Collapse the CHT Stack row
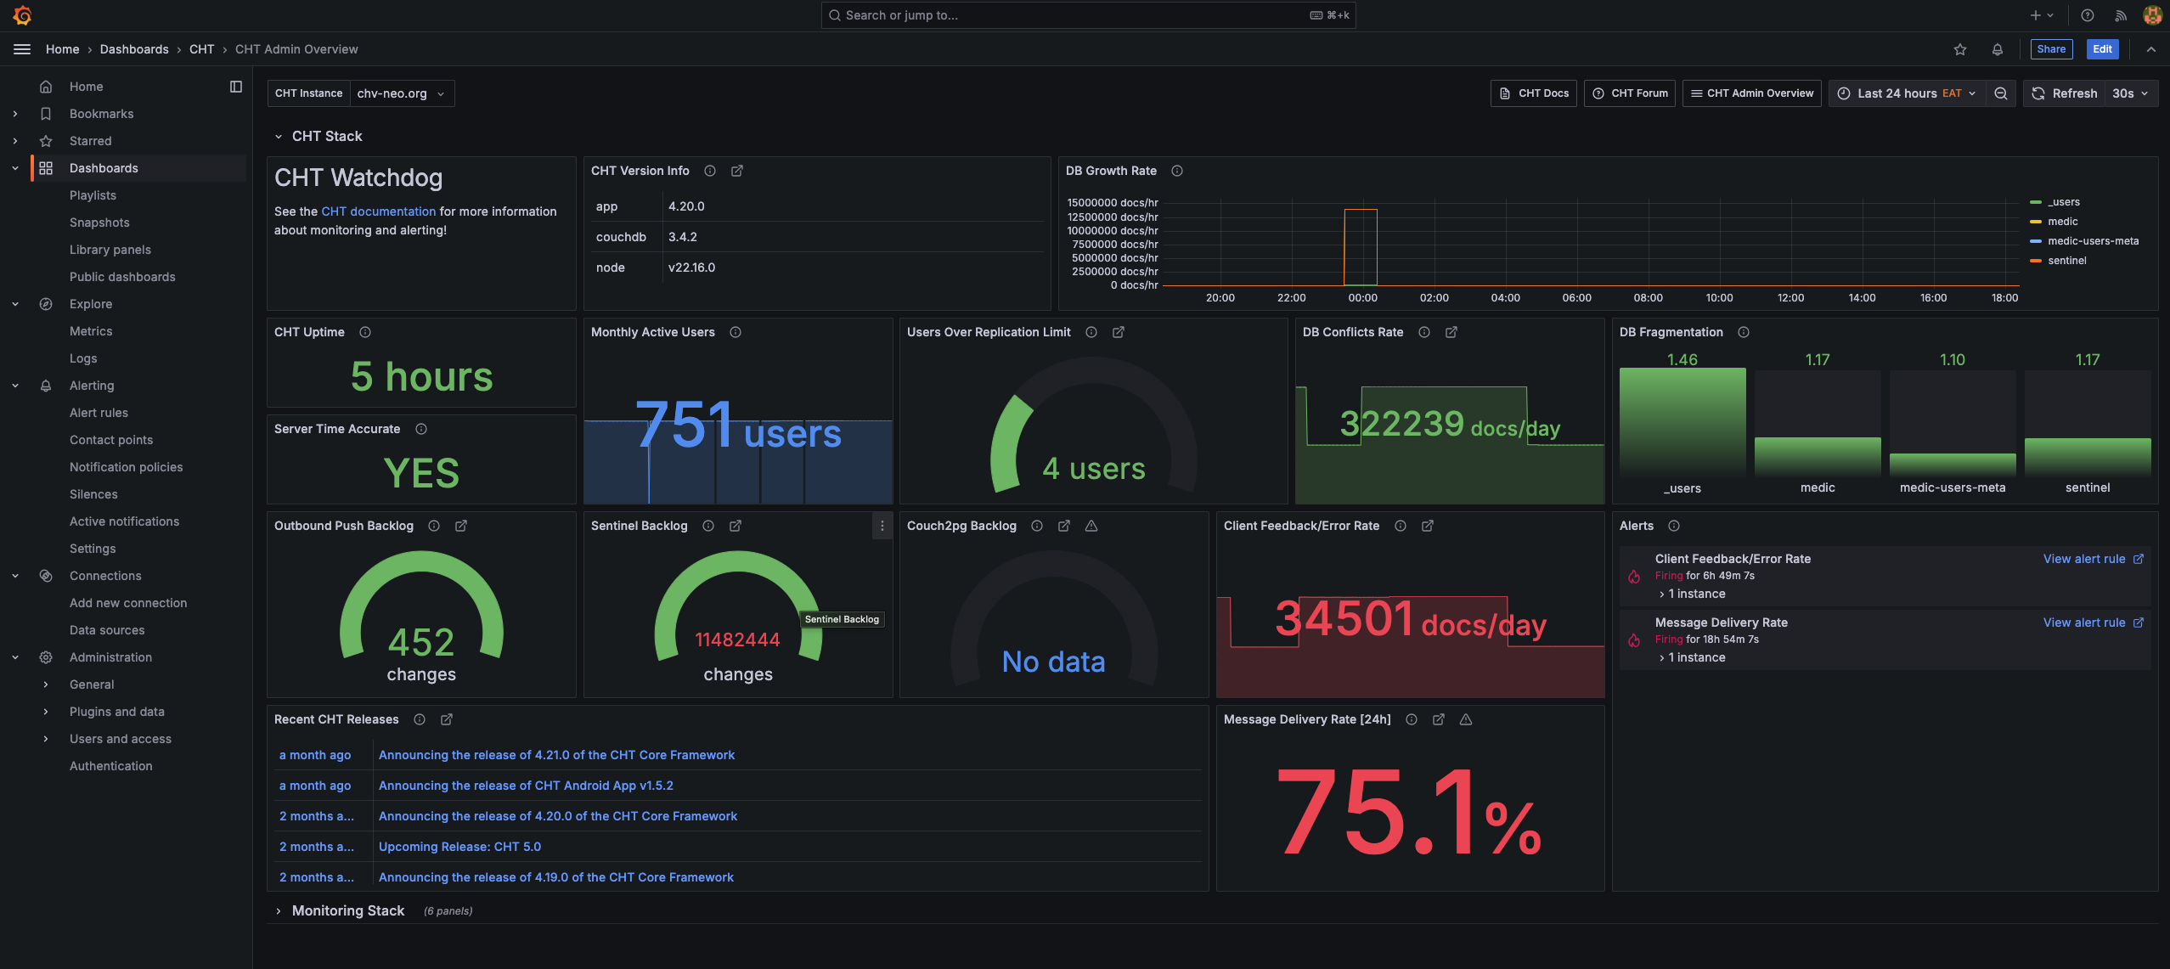This screenshot has width=2170, height=969. tap(279, 136)
